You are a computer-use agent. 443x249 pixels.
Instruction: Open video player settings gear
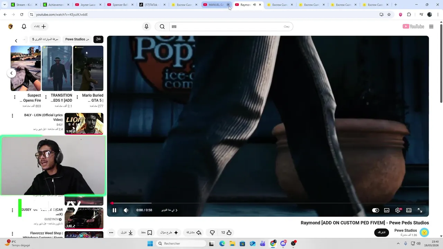click(x=398, y=210)
